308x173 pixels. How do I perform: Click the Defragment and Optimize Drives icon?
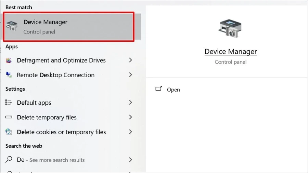tap(9, 61)
